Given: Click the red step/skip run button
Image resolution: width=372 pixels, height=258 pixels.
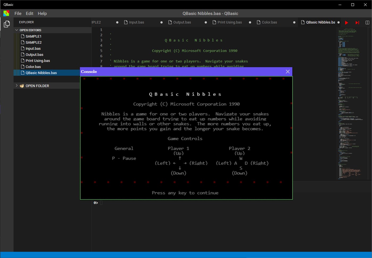Looking at the screenshot, I should [357, 23].
